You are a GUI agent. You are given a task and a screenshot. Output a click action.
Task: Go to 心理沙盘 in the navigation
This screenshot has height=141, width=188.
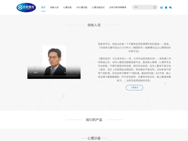(x=67, y=7)
